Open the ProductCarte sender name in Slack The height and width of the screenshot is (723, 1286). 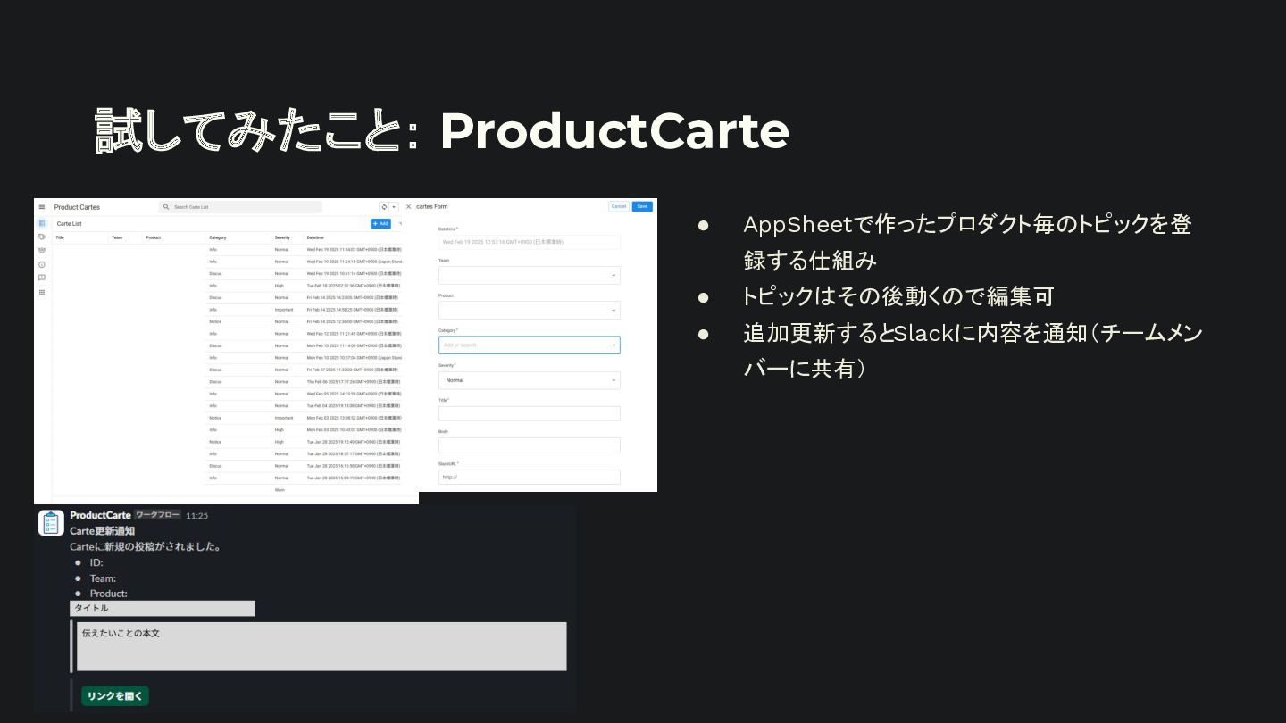pyautogui.click(x=100, y=515)
